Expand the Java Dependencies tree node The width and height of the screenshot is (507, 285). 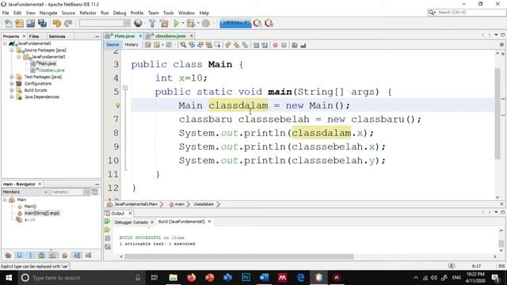[x=12, y=97]
